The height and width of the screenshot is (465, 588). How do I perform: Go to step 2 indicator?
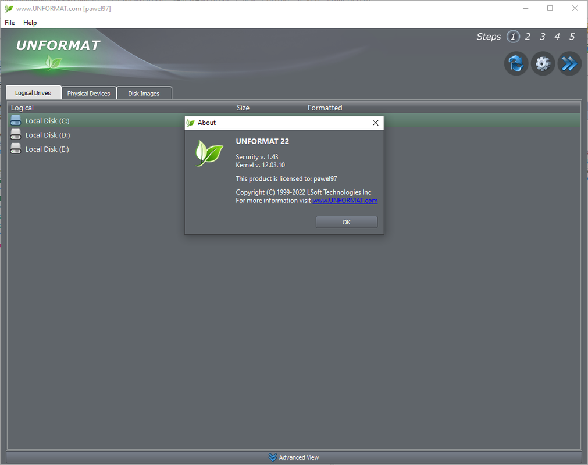528,37
